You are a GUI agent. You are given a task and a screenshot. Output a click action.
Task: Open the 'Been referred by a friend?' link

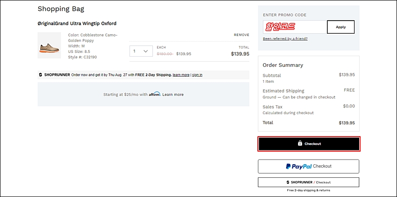click(x=285, y=39)
